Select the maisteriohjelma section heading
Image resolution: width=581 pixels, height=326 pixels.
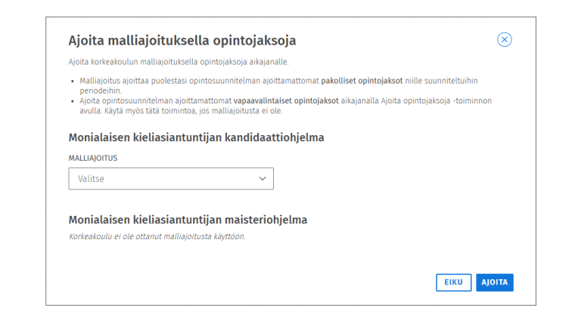click(x=188, y=220)
